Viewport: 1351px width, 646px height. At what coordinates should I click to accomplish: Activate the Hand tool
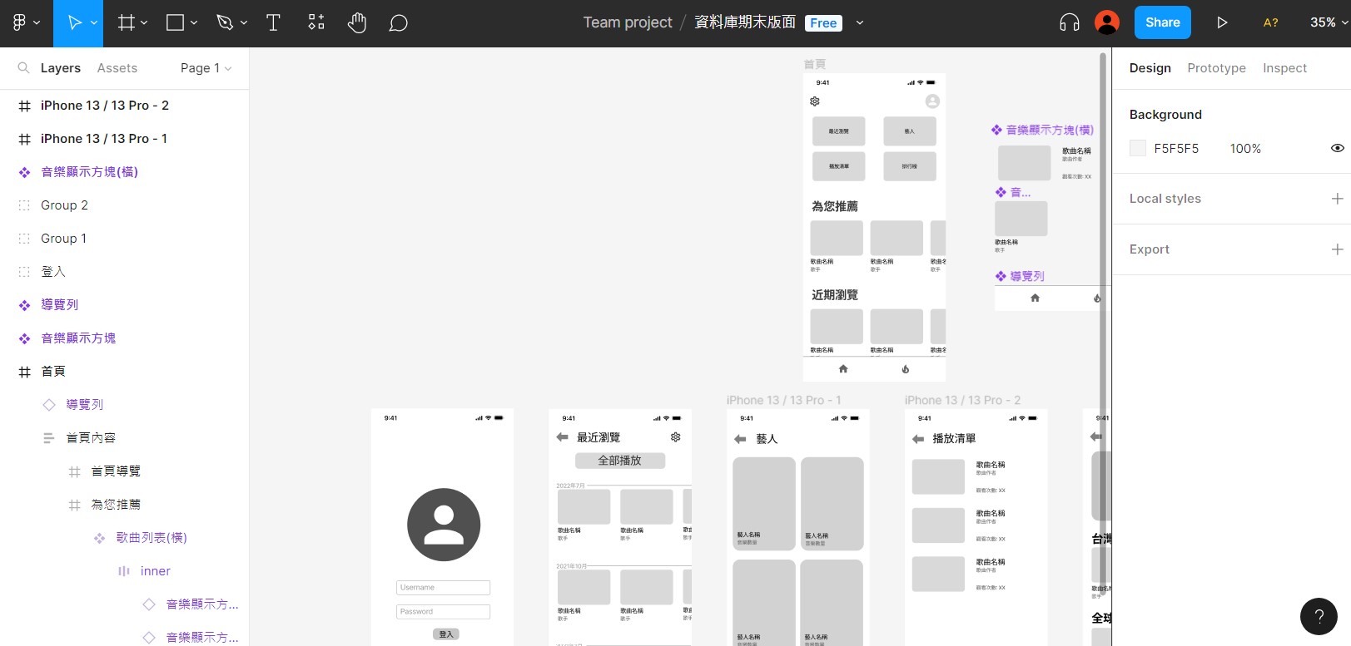[x=357, y=23]
